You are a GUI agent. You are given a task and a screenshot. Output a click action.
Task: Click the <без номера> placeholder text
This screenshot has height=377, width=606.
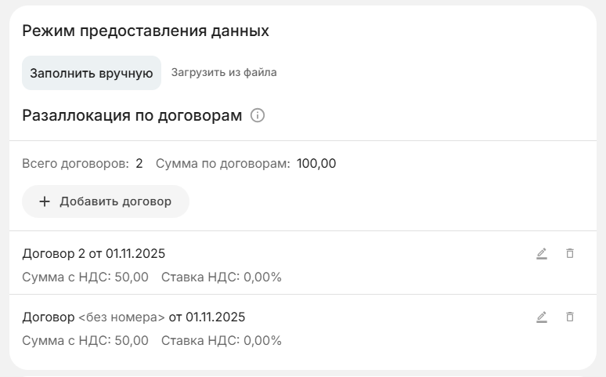(x=121, y=317)
